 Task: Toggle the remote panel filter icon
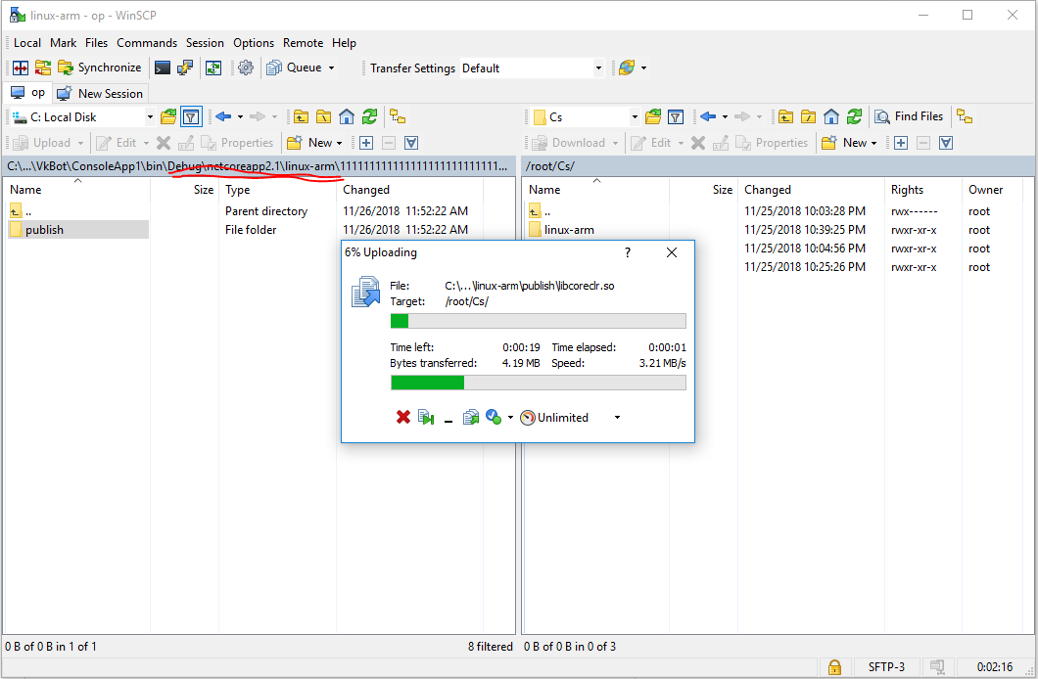pyautogui.click(x=676, y=117)
